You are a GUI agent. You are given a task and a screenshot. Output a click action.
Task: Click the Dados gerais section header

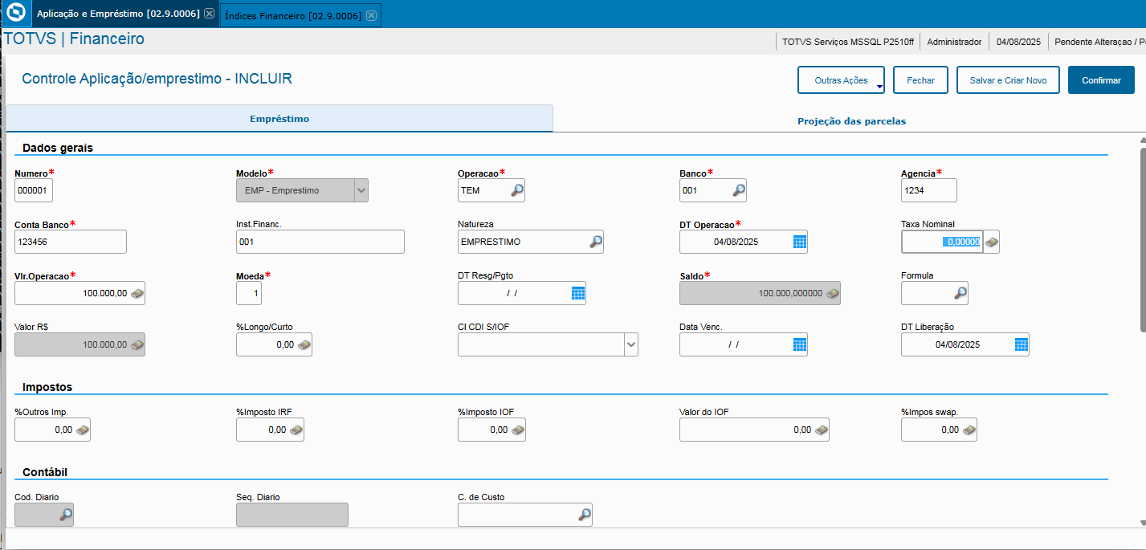click(58, 148)
